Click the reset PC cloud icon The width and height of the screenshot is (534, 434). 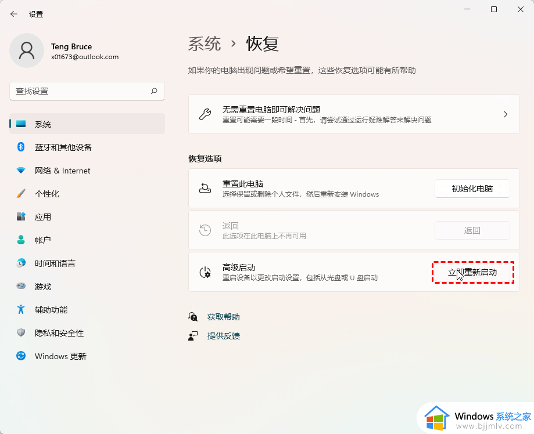click(x=205, y=188)
